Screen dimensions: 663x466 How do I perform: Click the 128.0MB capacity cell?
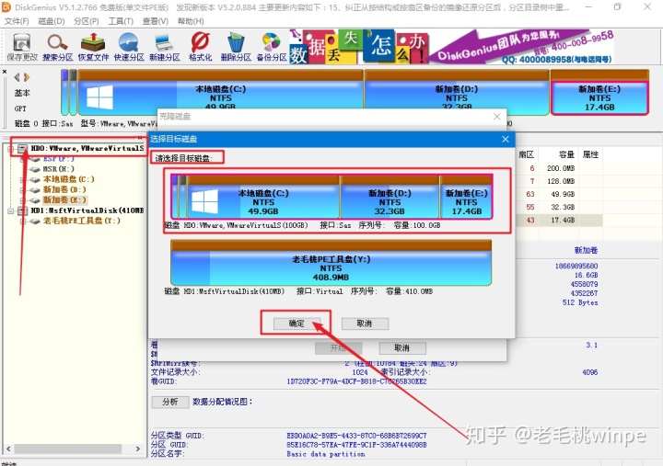(x=560, y=181)
